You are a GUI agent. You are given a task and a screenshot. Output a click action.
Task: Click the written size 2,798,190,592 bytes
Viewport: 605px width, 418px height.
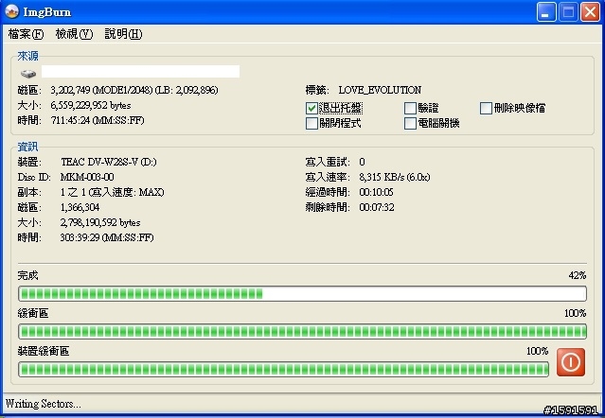[x=100, y=222]
